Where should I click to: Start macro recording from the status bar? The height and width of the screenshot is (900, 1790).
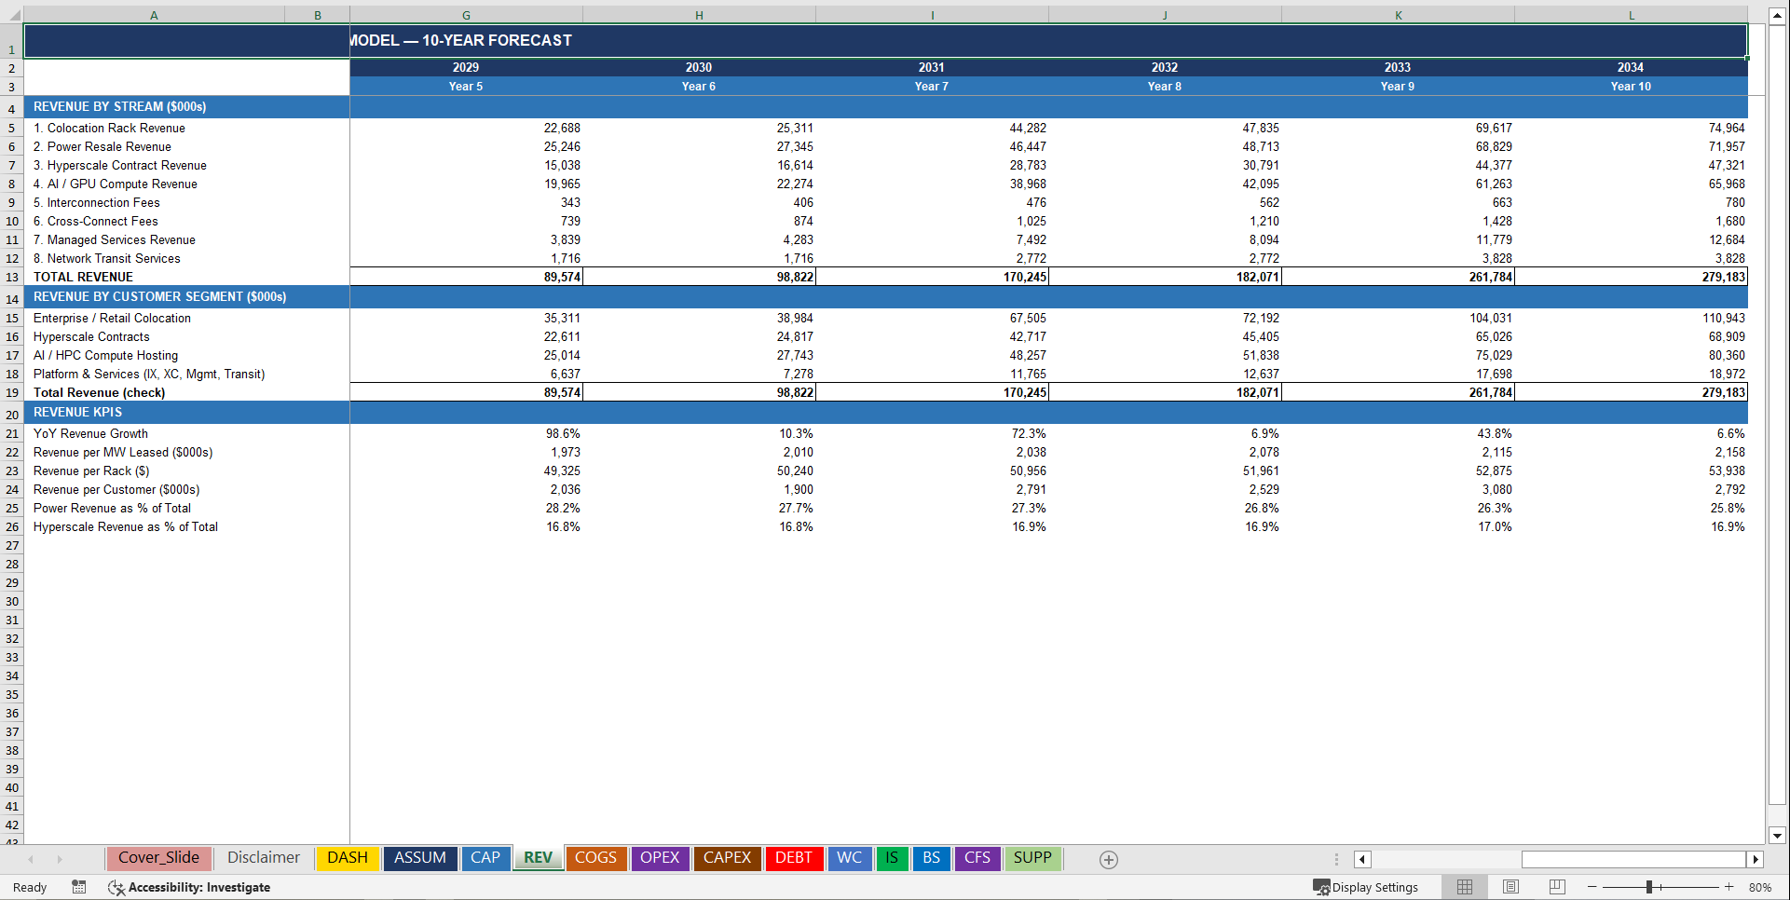pyautogui.click(x=79, y=887)
